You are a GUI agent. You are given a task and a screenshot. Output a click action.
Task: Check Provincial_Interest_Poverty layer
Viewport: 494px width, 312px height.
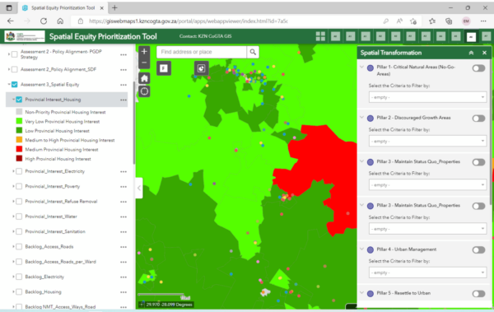point(19,186)
